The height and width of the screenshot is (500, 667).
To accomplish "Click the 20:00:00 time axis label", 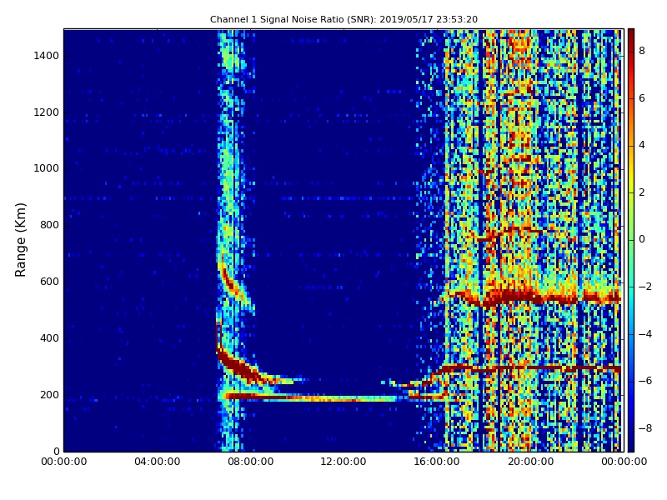I will (x=530, y=462).
